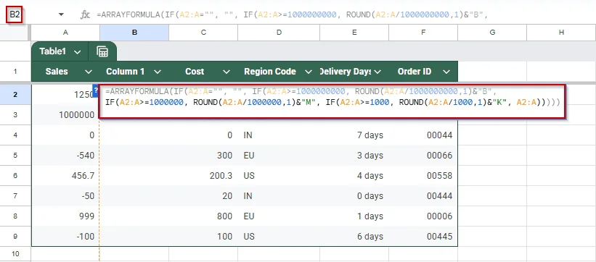The image size is (596, 262).
Task: Click Cost cell with 20
Action: pos(203,195)
